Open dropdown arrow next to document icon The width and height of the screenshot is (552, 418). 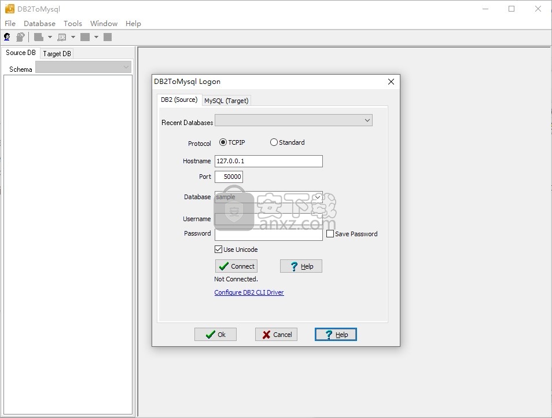[x=50, y=37]
